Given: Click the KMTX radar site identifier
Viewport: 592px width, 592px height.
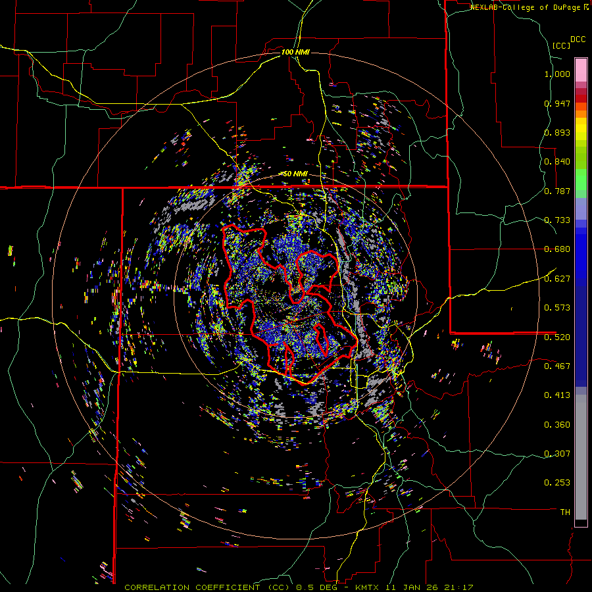Looking at the screenshot, I should click(366, 587).
